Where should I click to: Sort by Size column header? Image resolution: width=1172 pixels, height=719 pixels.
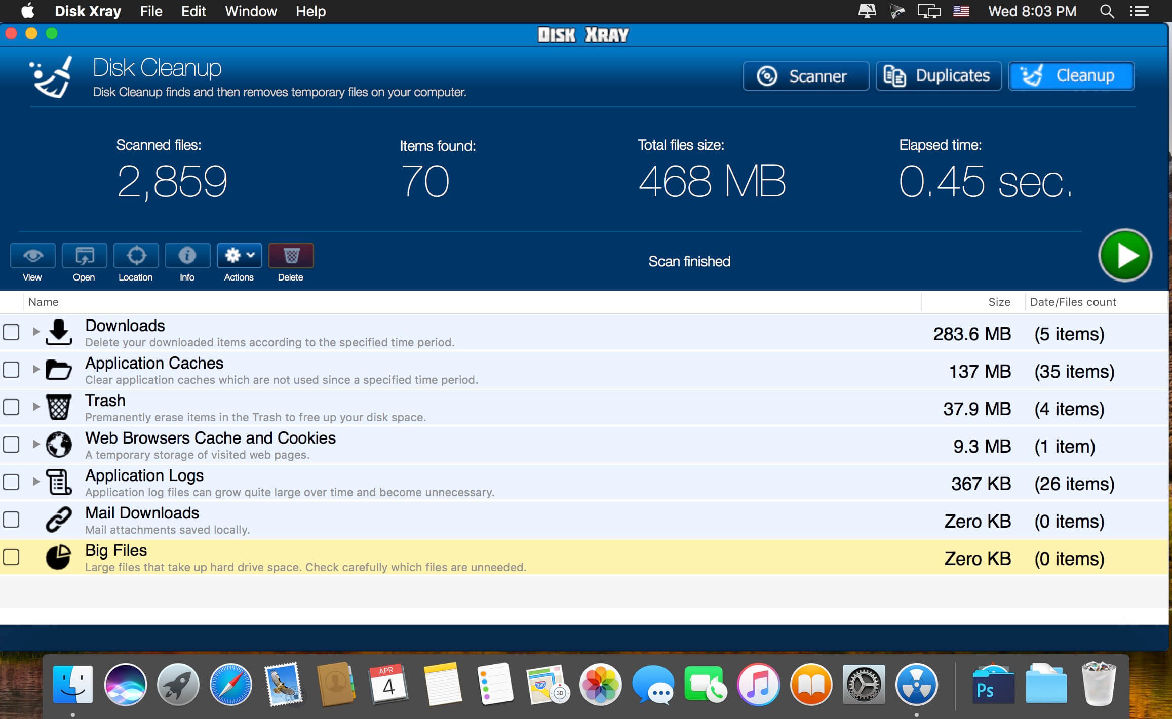(x=999, y=302)
